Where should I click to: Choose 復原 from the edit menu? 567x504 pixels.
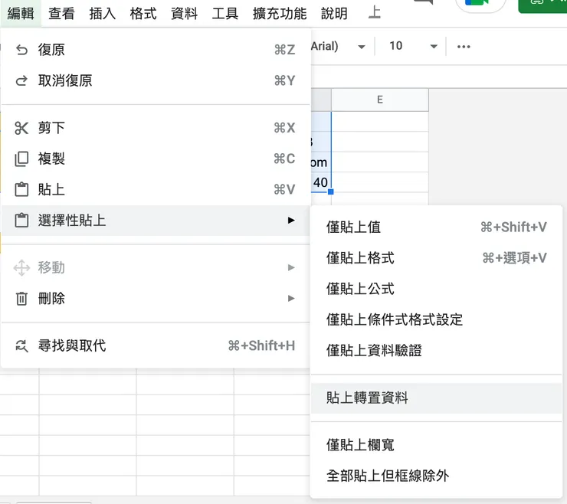coord(156,50)
